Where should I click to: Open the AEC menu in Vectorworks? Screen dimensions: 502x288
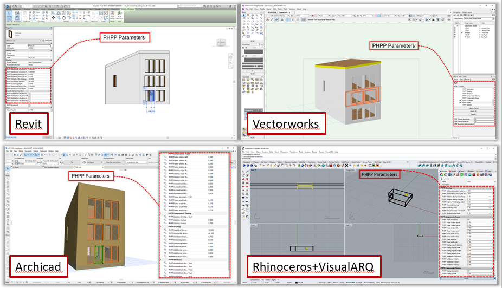click(x=274, y=9)
